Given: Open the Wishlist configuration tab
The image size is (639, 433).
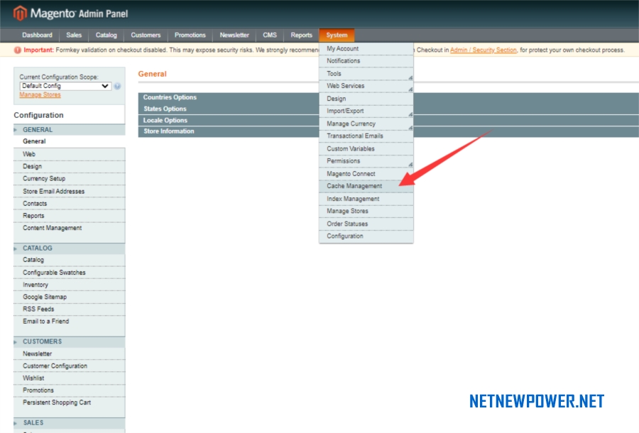Looking at the screenshot, I should click(x=70, y=378).
